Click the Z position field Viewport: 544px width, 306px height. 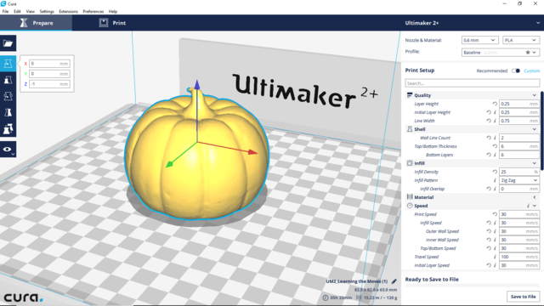pyautogui.click(x=49, y=84)
